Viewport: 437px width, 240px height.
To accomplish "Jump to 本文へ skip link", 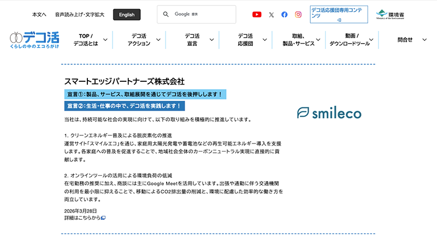I will click(x=39, y=15).
